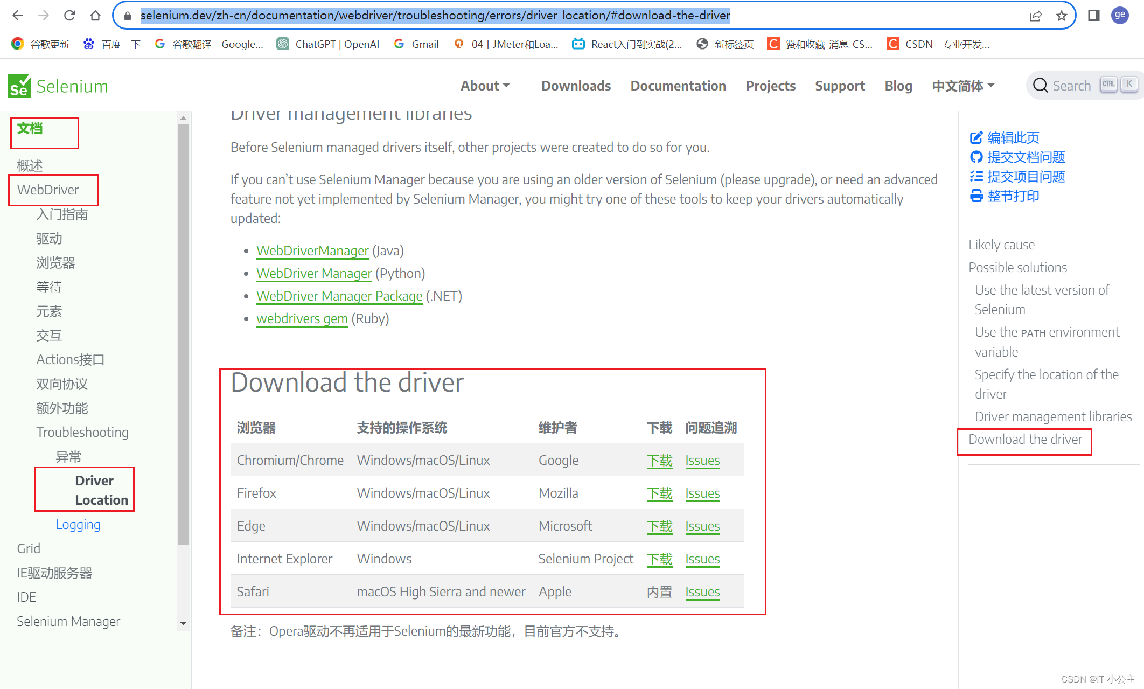This screenshot has height=689, width=1144.
Task: Expand the WebDriver sidebar section
Action: (46, 189)
